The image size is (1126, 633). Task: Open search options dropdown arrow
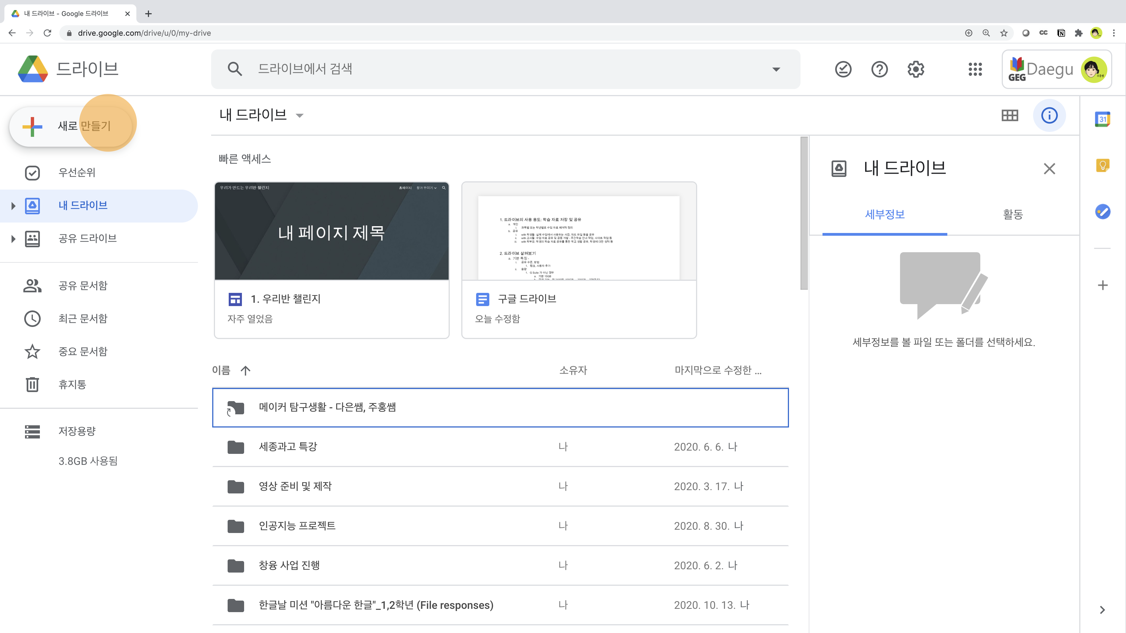tap(776, 69)
